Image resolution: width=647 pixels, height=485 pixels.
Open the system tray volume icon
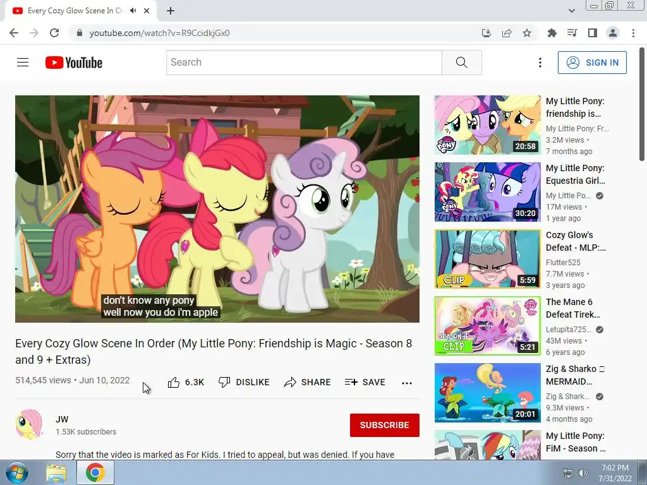[x=583, y=473]
